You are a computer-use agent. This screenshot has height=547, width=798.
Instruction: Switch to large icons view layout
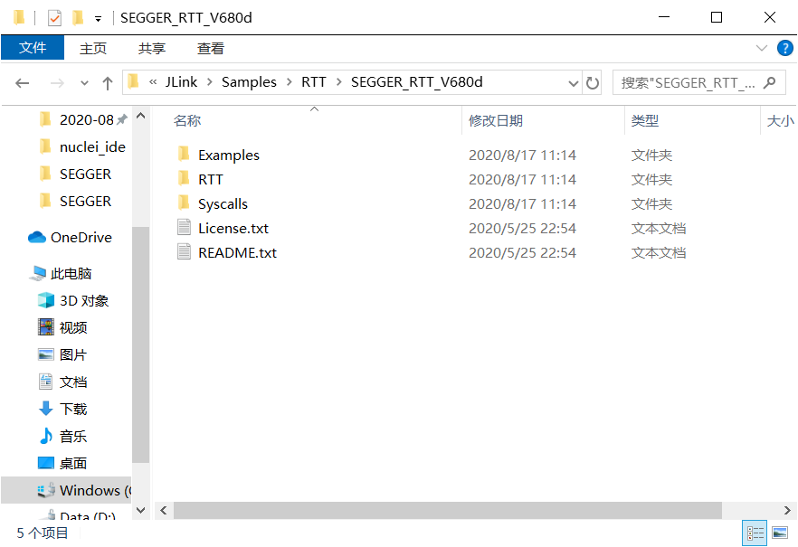click(x=779, y=533)
